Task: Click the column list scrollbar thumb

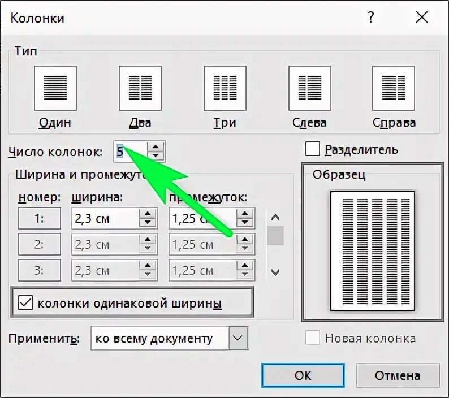Action: 275,236
